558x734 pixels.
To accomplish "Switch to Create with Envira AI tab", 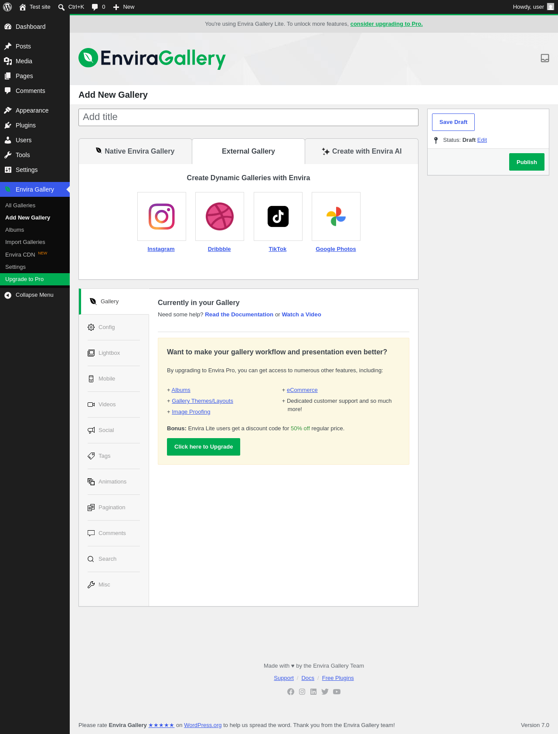I will (x=362, y=151).
